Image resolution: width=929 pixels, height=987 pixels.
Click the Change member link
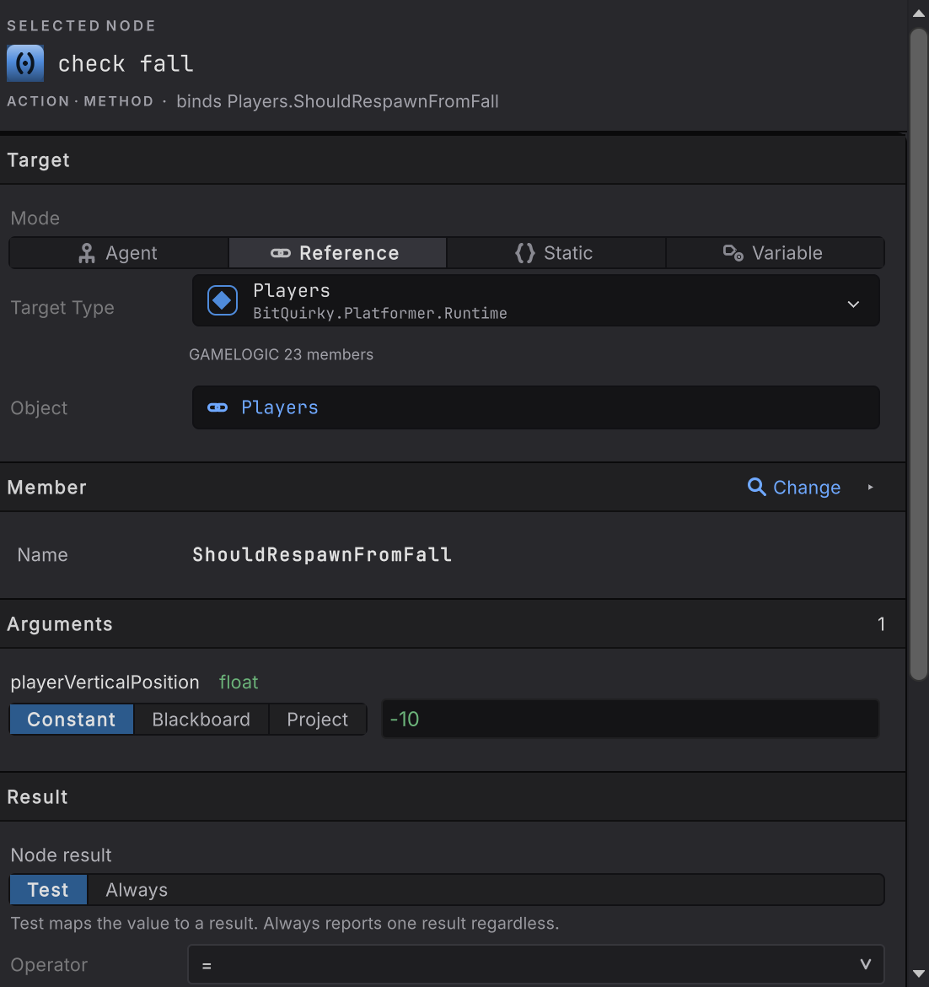pos(807,488)
